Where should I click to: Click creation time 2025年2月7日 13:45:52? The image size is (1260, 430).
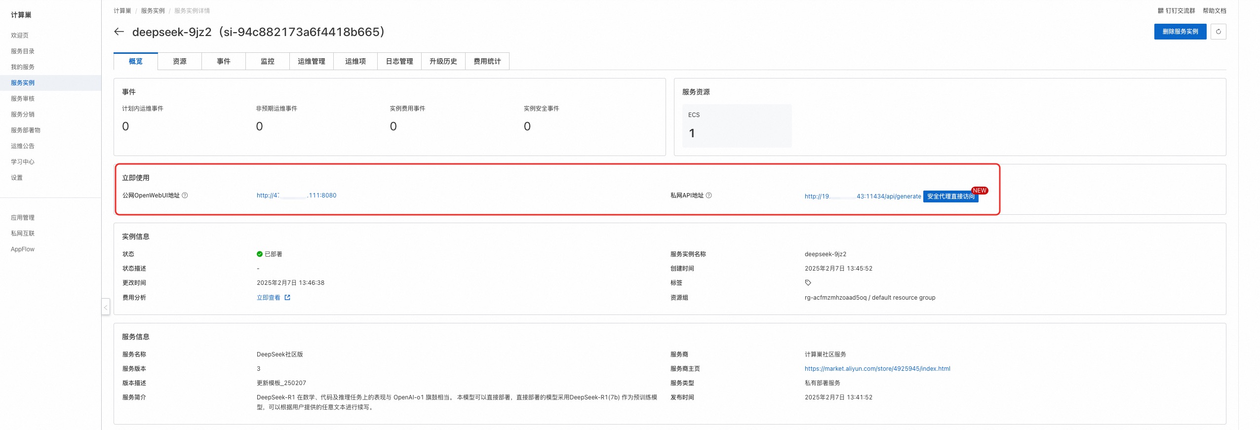point(838,269)
